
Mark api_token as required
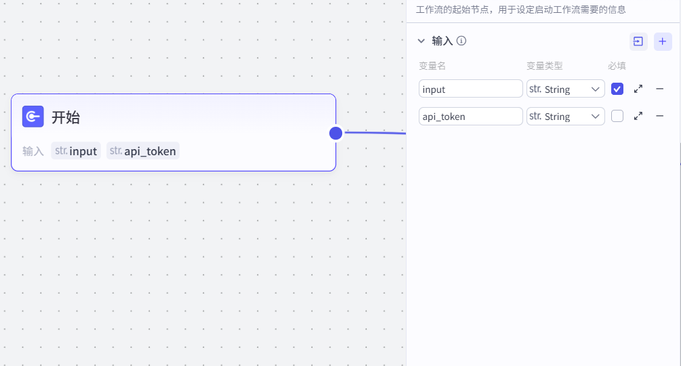coord(617,116)
